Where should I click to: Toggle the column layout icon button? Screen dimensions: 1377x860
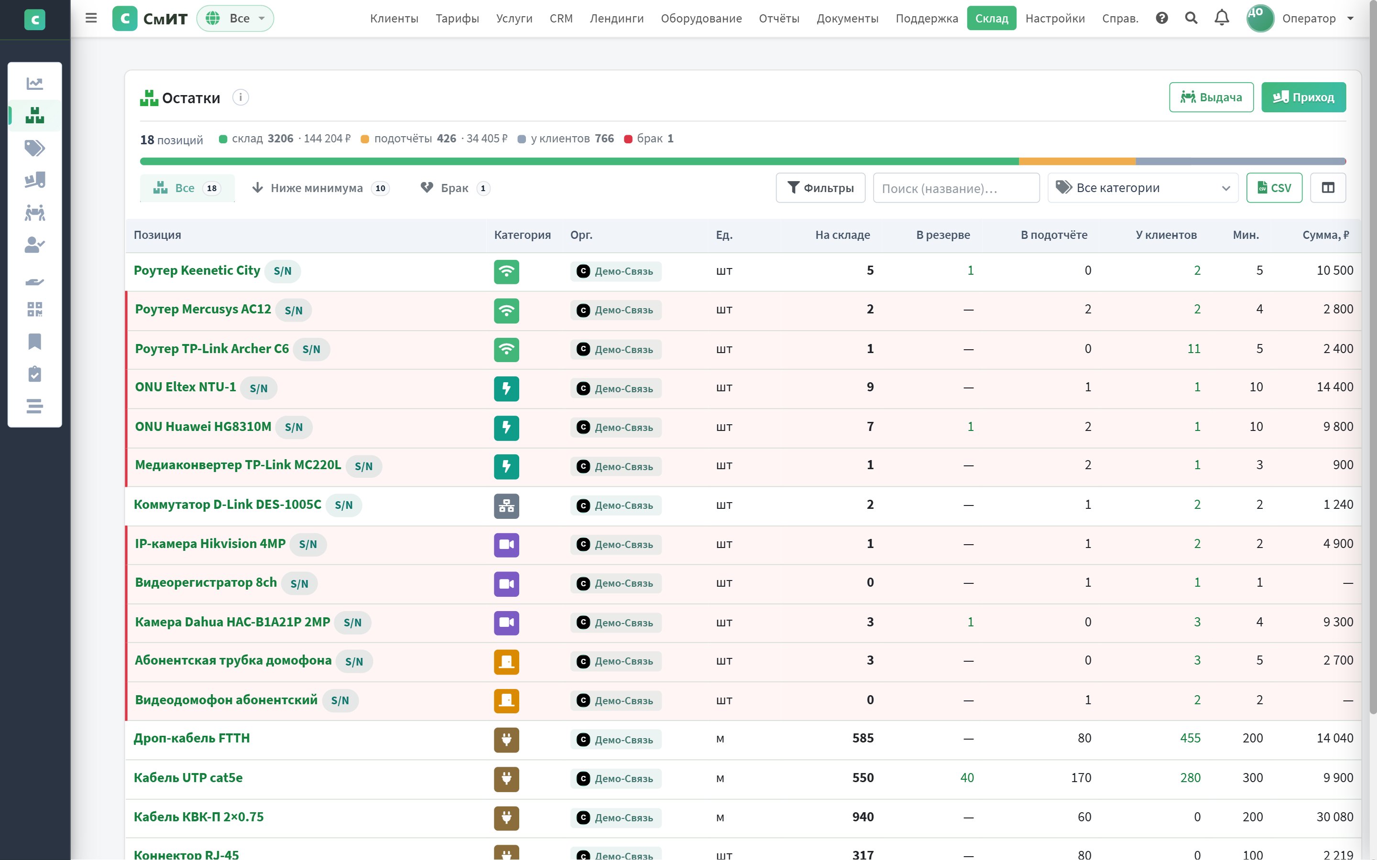coord(1327,188)
